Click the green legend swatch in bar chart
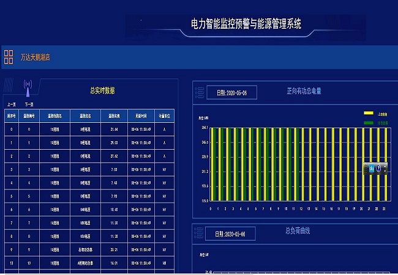The width and height of the screenshot is (398, 275). [369, 123]
